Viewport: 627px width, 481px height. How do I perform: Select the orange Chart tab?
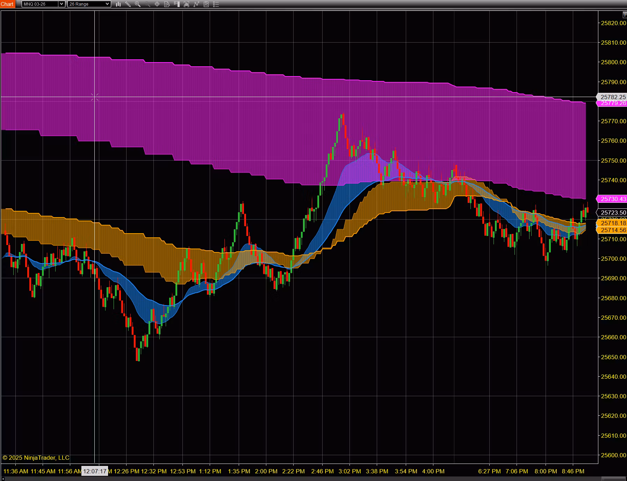pyautogui.click(x=7, y=4)
